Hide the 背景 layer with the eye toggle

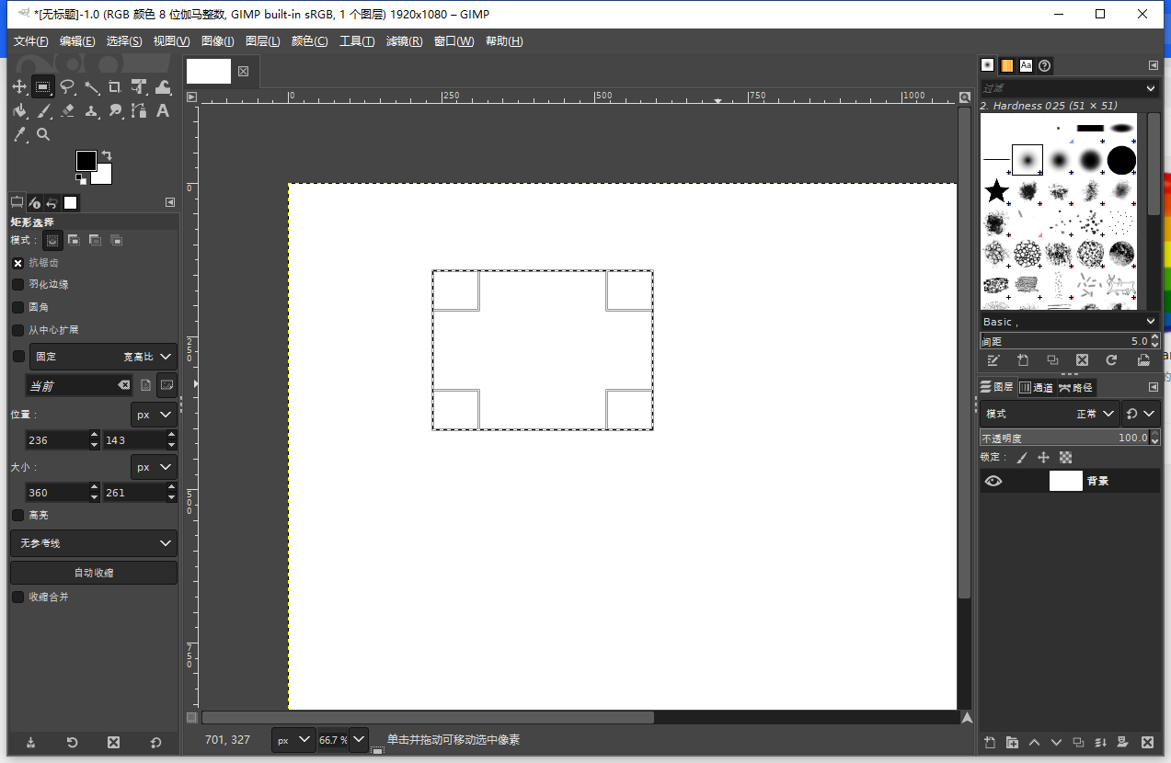coord(992,481)
